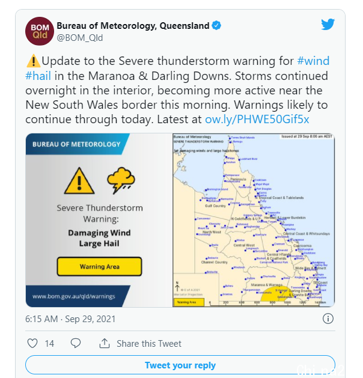The image size is (363, 378).
Task: Open tweet info circle icon
Action: (x=328, y=319)
